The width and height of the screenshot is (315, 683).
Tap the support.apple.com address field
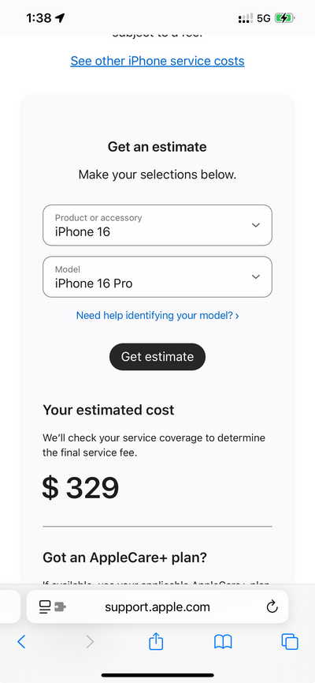pyautogui.click(x=157, y=606)
